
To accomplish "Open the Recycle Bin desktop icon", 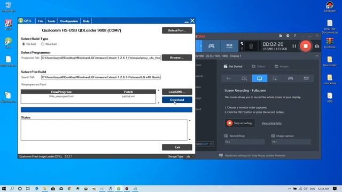I will (9, 7).
